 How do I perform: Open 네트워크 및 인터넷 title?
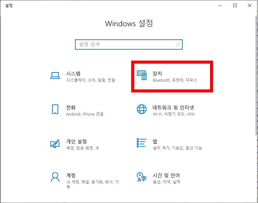tap(173, 108)
